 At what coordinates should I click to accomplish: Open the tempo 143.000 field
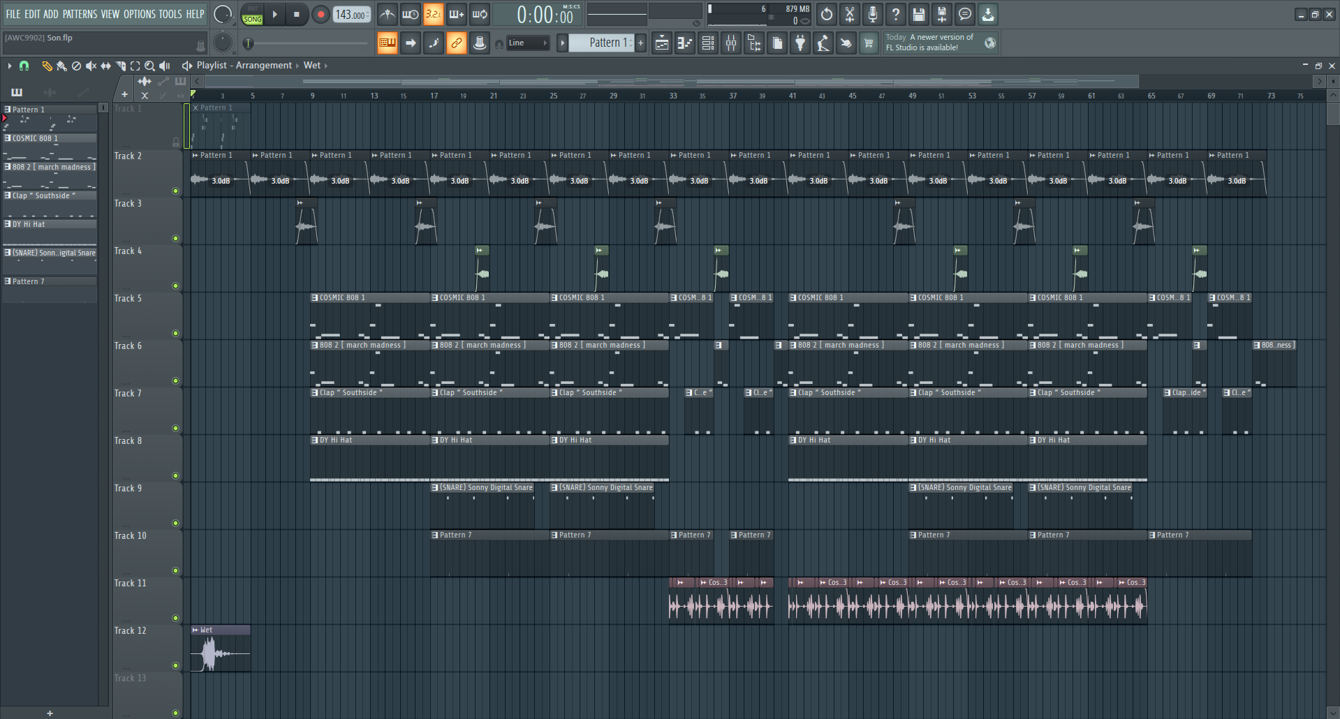pos(352,15)
